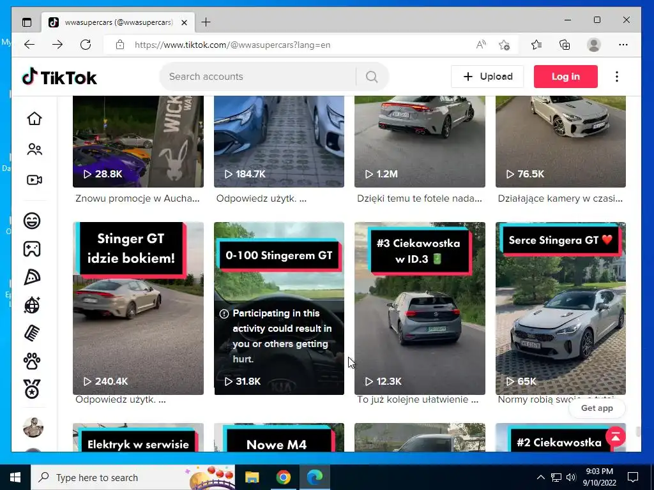Image resolution: width=654 pixels, height=490 pixels.
Task: Focus the Search accounts field
Action: (259, 77)
